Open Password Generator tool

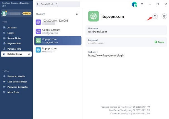coord(18,87)
